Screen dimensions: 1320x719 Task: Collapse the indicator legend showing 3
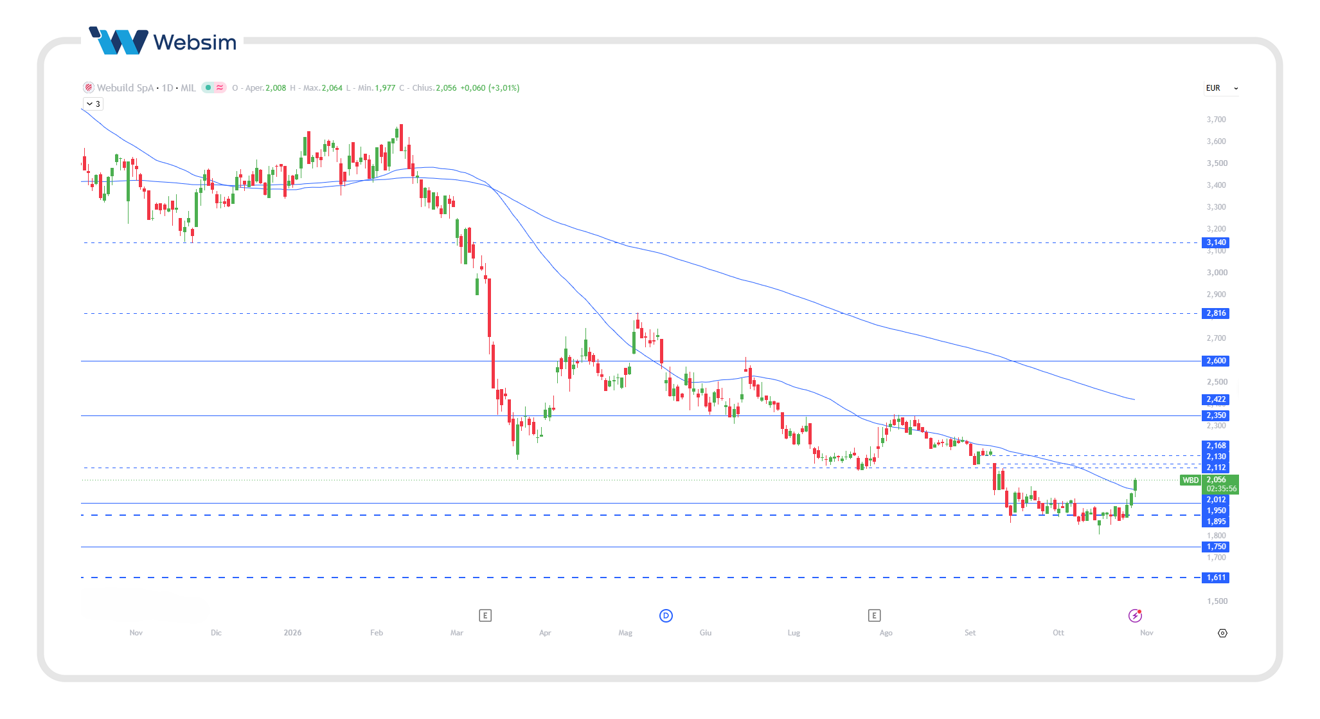[93, 104]
